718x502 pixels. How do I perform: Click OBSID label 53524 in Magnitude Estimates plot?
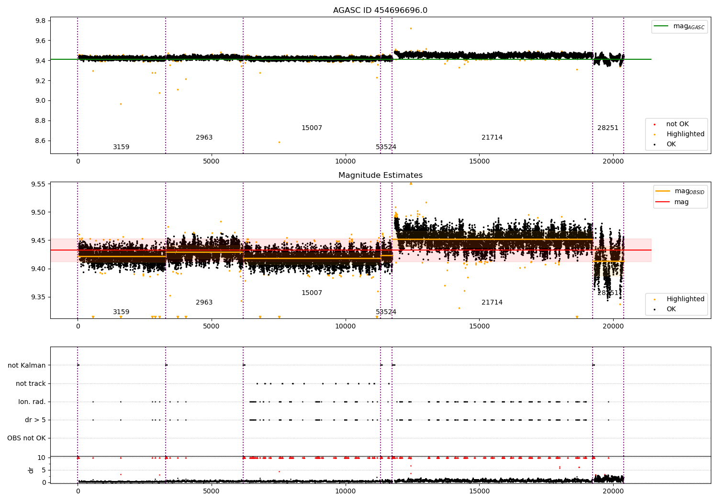point(386,312)
